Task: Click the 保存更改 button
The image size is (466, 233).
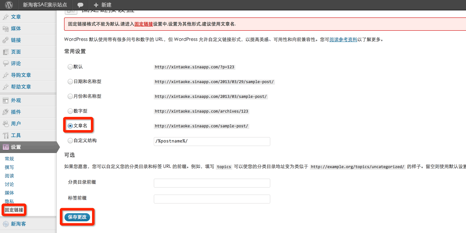Action: pos(77,217)
